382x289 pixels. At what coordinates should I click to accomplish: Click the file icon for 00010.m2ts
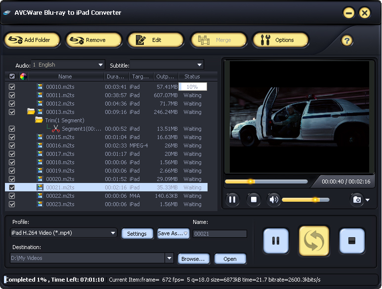tap(40, 86)
